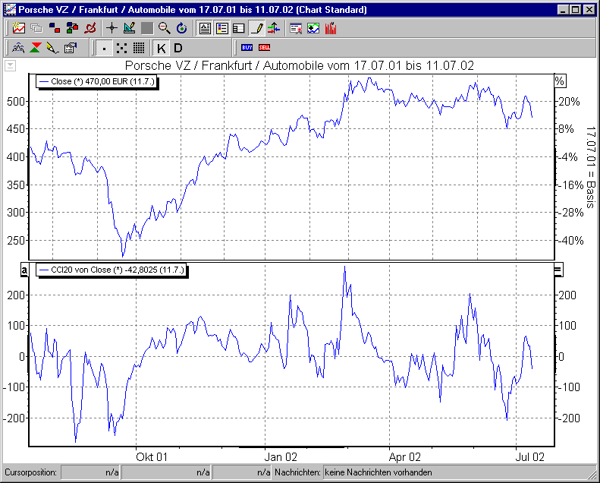Click the new chart icon
The image size is (600, 483).
(x=19, y=29)
